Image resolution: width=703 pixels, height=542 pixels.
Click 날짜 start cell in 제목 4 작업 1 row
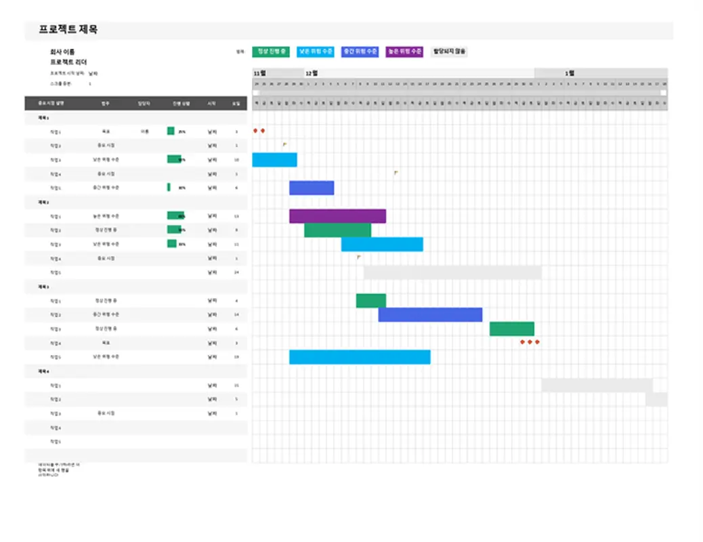pyautogui.click(x=212, y=385)
